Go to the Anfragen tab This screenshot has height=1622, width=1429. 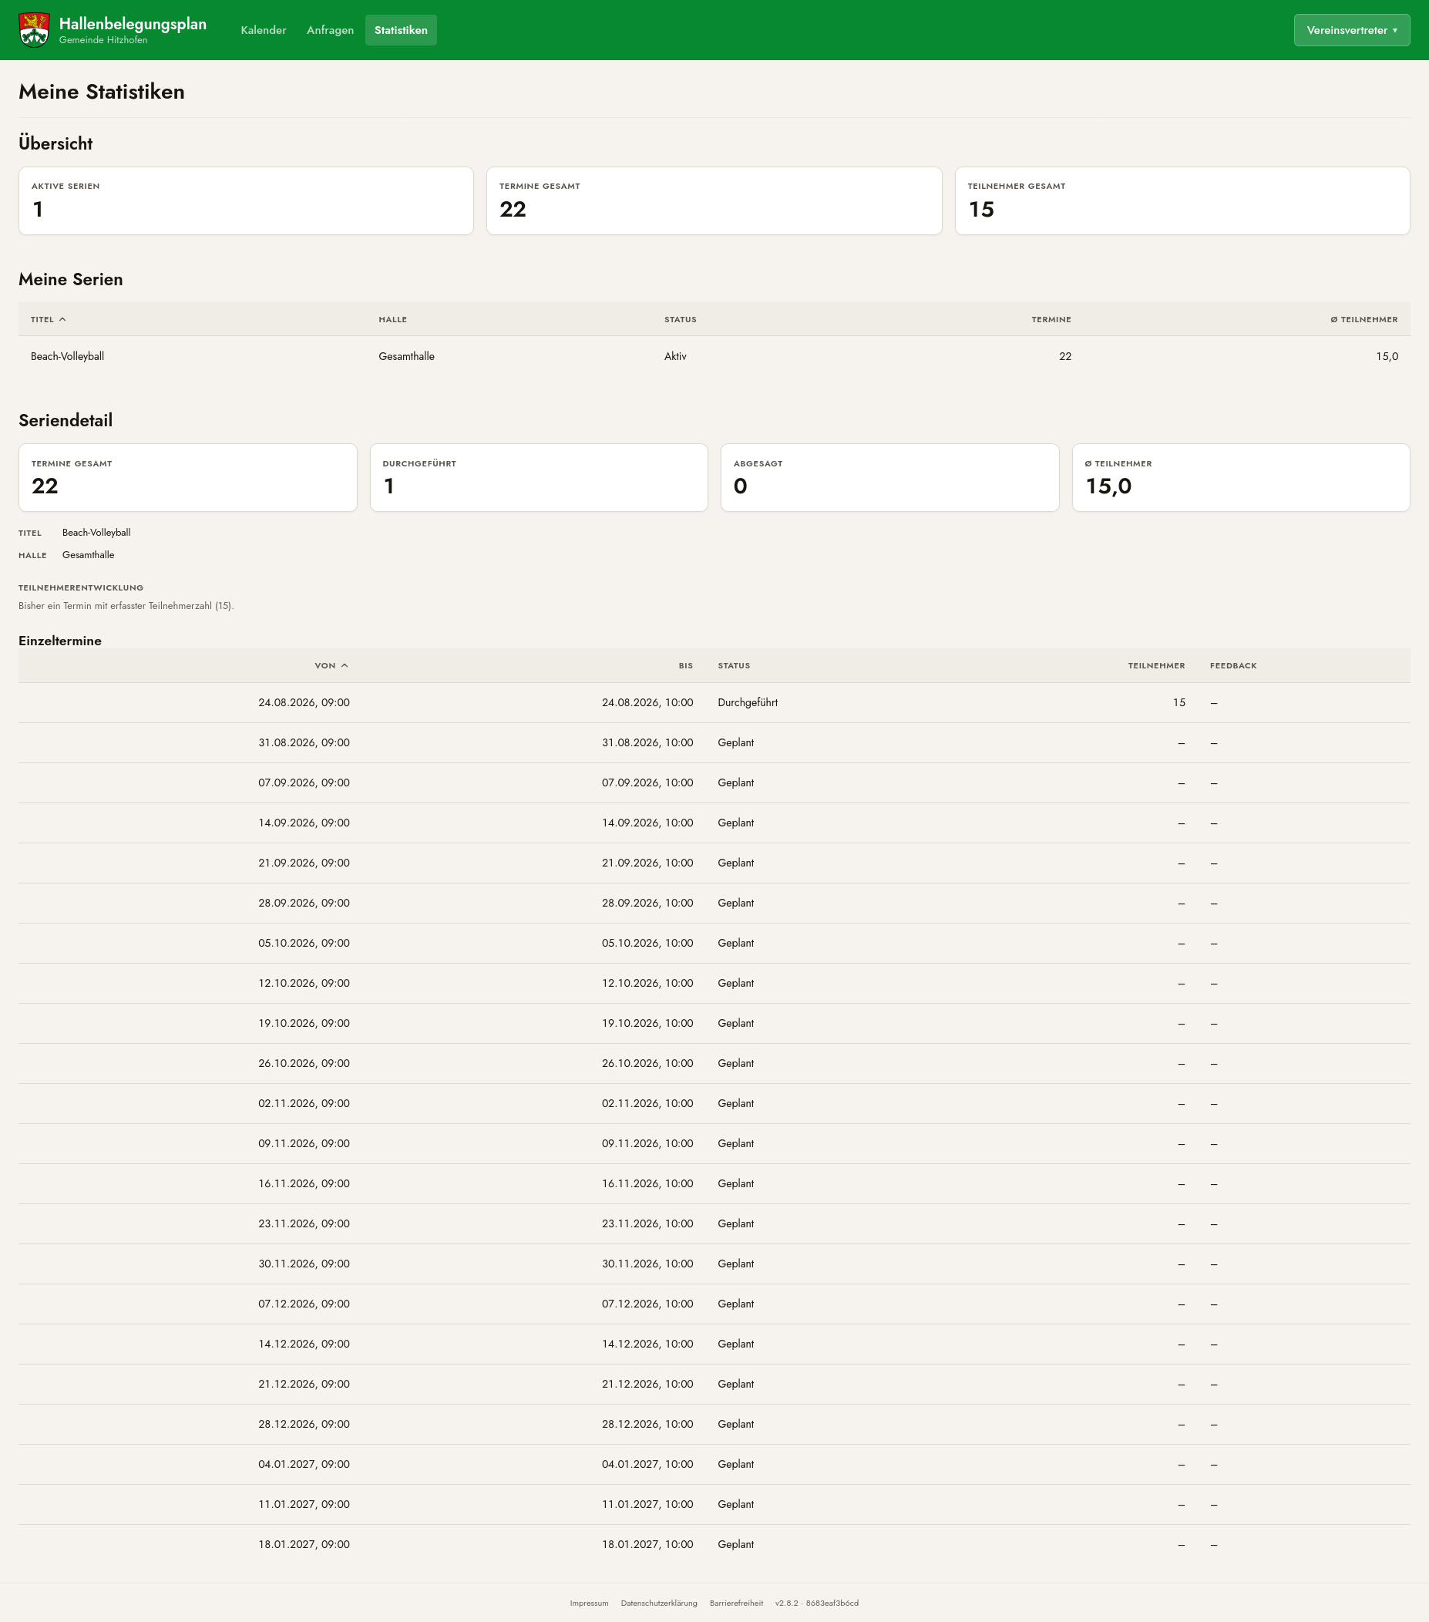coord(330,30)
